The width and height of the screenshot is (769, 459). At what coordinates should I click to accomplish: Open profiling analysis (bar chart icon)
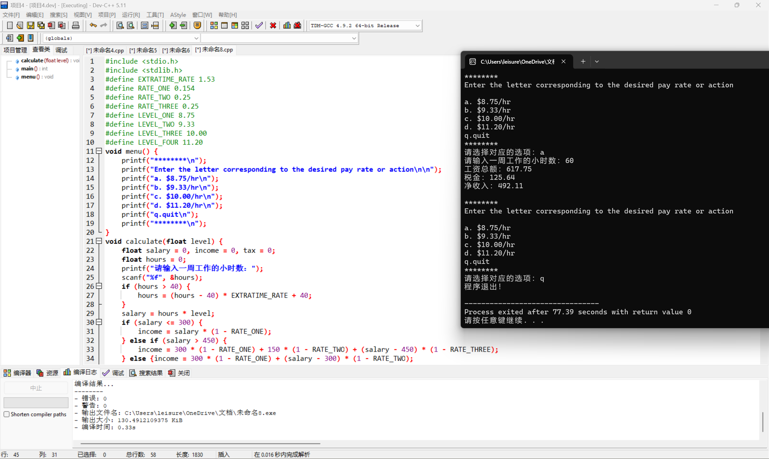click(287, 25)
